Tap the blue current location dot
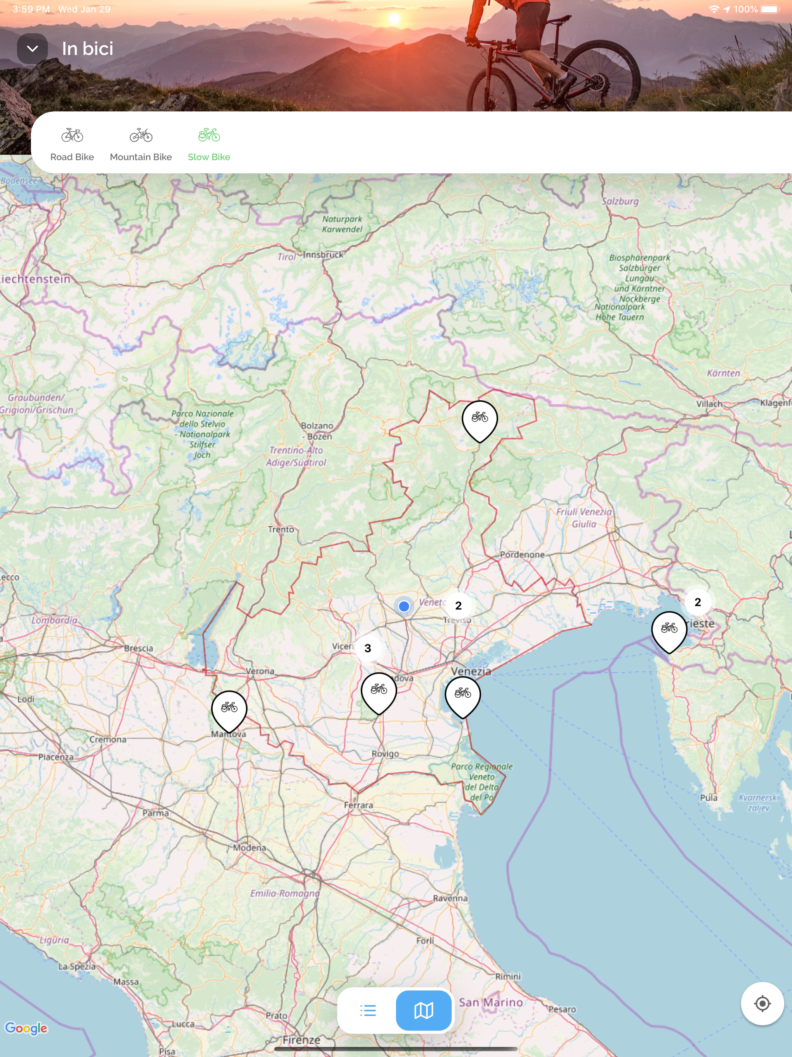 tap(404, 606)
